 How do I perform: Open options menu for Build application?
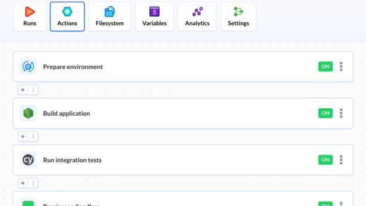click(x=341, y=113)
